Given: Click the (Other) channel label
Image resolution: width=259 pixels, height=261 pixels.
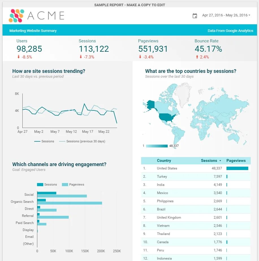Looking at the screenshot, I should point(28,244).
